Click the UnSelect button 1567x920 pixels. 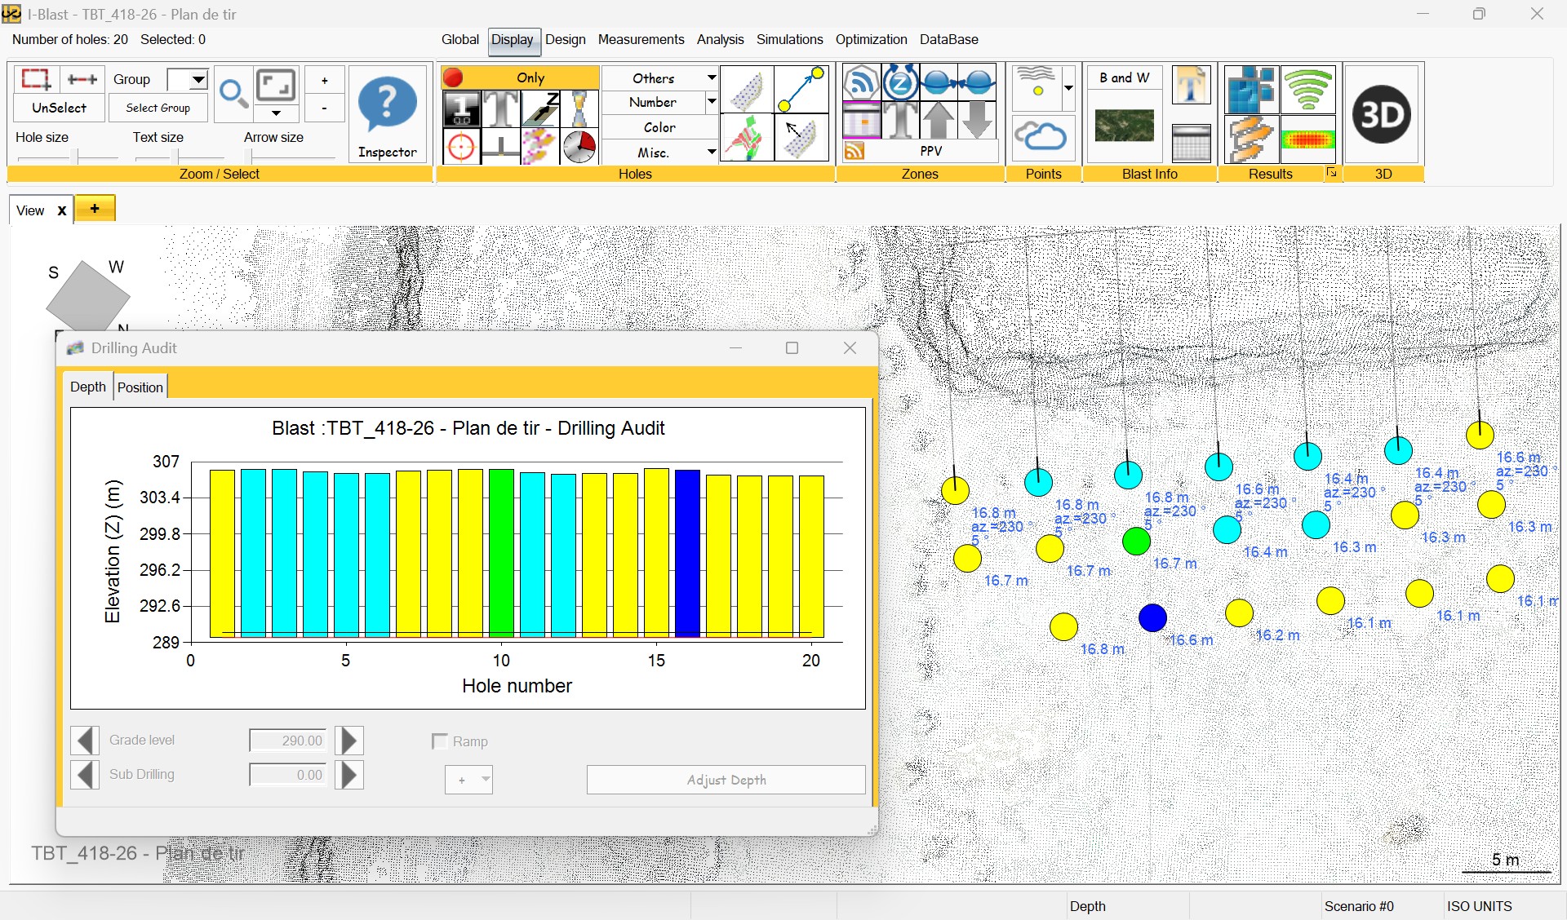(x=58, y=107)
